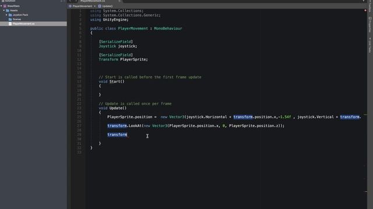373x209 pixels.
Task: Open the Update() member breadcrumb
Action: point(107,6)
